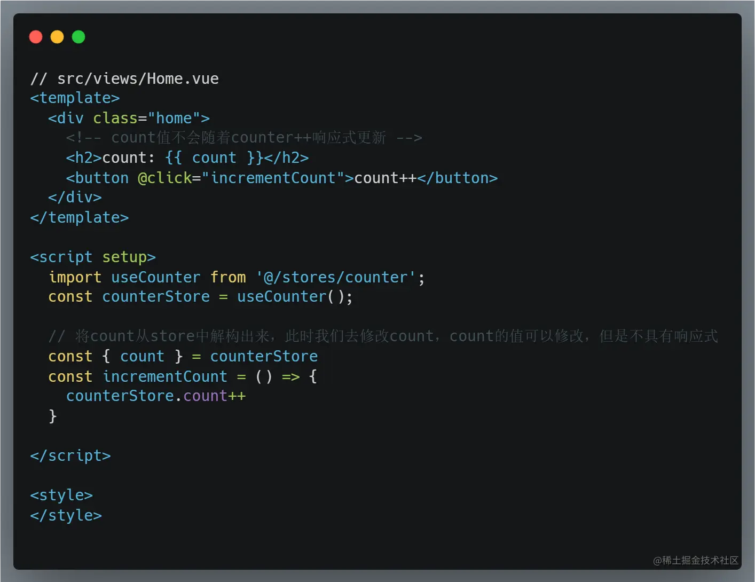Click the comment starting '// 将count从store中解构出来'
Viewport: 755px width, 582px height.
tap(383, 336)
